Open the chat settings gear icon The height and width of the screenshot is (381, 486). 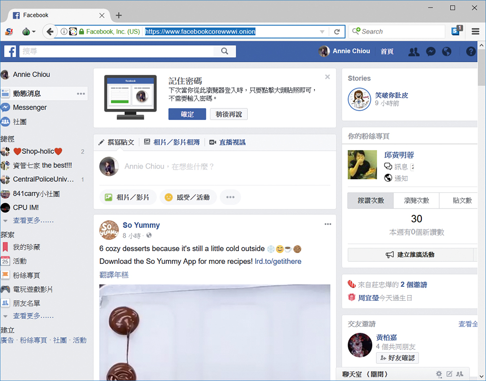439,374
